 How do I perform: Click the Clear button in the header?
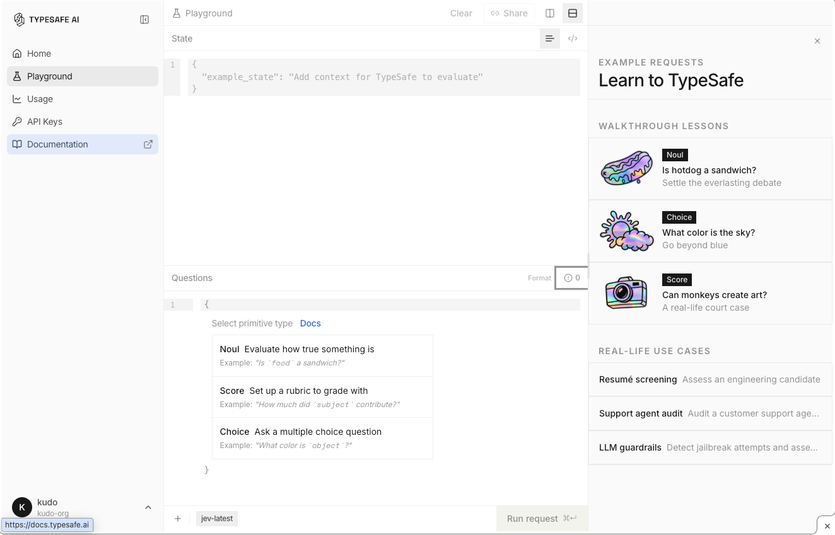click(x=461, y=13)
